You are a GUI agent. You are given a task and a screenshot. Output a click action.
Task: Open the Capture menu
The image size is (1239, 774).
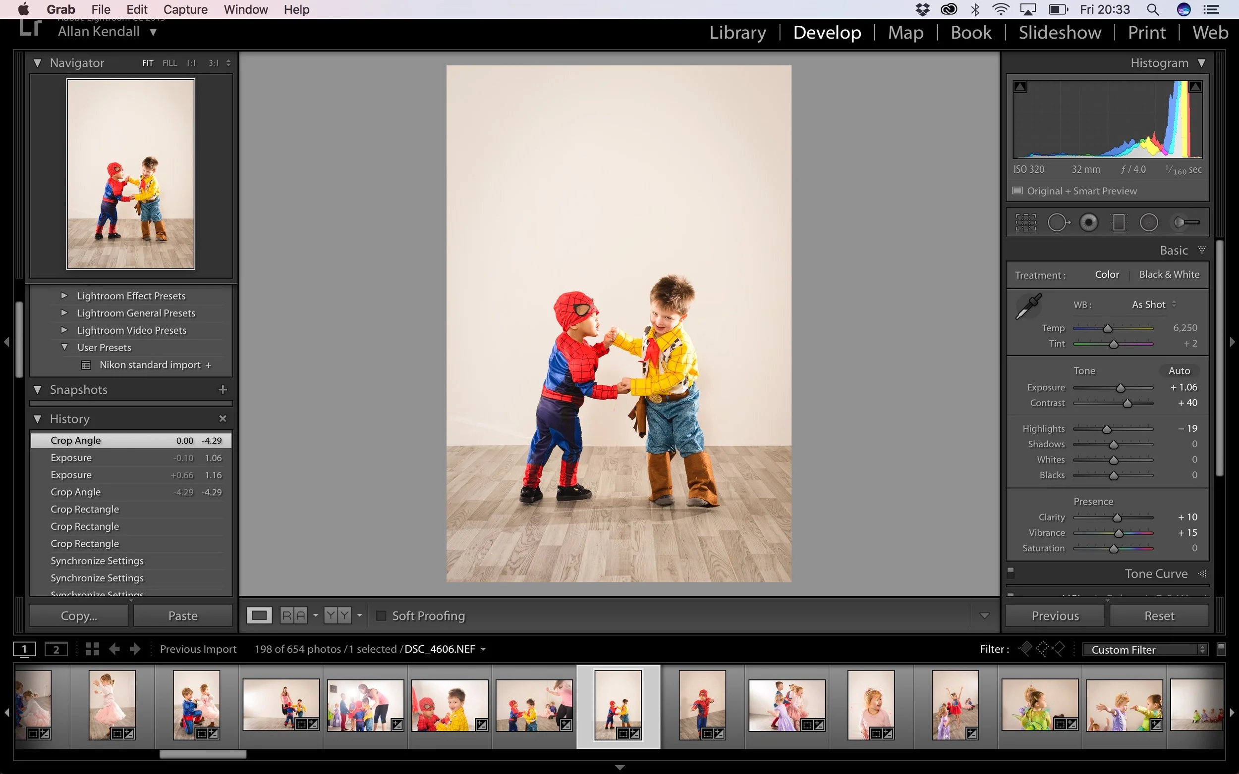coord(185,9)
